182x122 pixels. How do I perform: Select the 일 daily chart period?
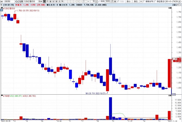(x=44, y=1)
